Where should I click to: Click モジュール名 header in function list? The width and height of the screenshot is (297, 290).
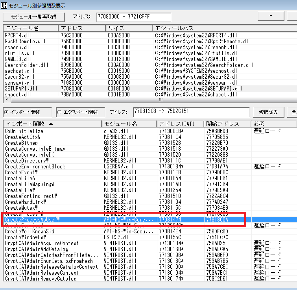click(x=129, y=124)
